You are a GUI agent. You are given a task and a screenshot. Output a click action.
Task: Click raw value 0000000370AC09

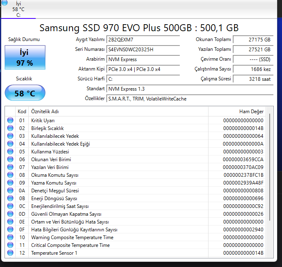tap(243, 167)
